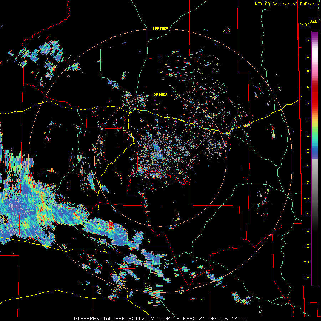Click the 18:44 timestamp

pos(239,319)
